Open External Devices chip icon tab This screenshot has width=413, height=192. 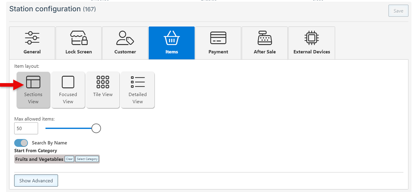click(312, 38)
